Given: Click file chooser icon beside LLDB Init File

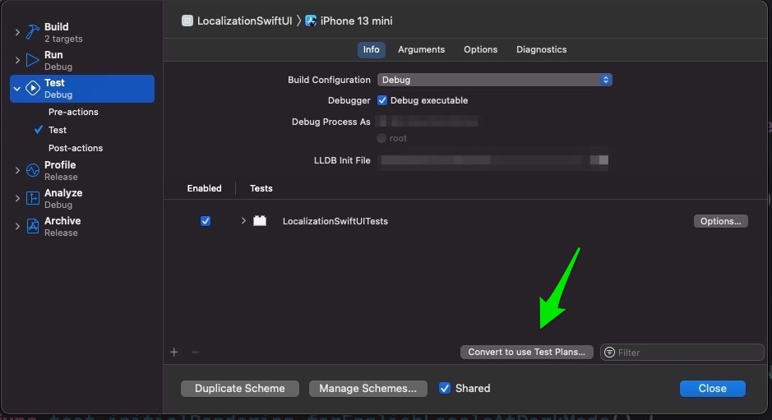Looking at the screenshot, I should [599, 160].
